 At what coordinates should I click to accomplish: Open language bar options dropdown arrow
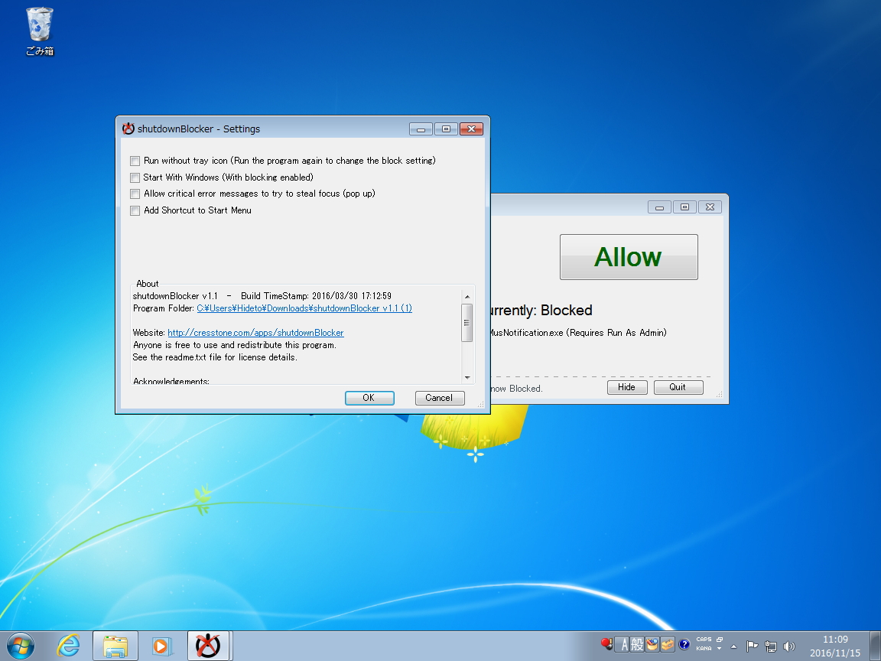coord(719,649)
